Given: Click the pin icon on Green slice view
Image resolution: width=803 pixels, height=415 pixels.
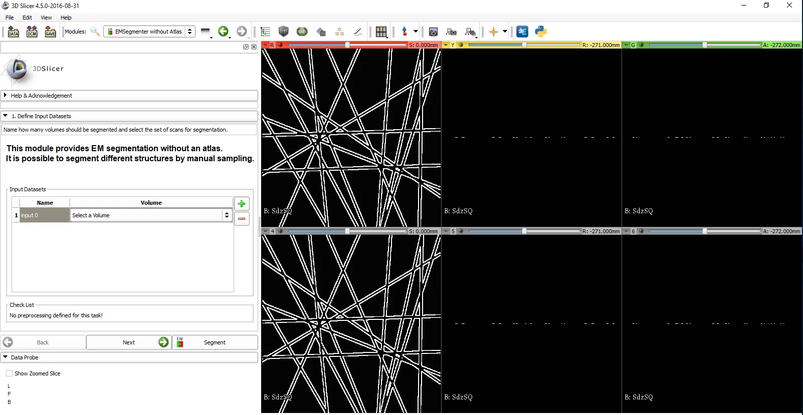Looking at the screenshot, I should click(x=626, y=45).
